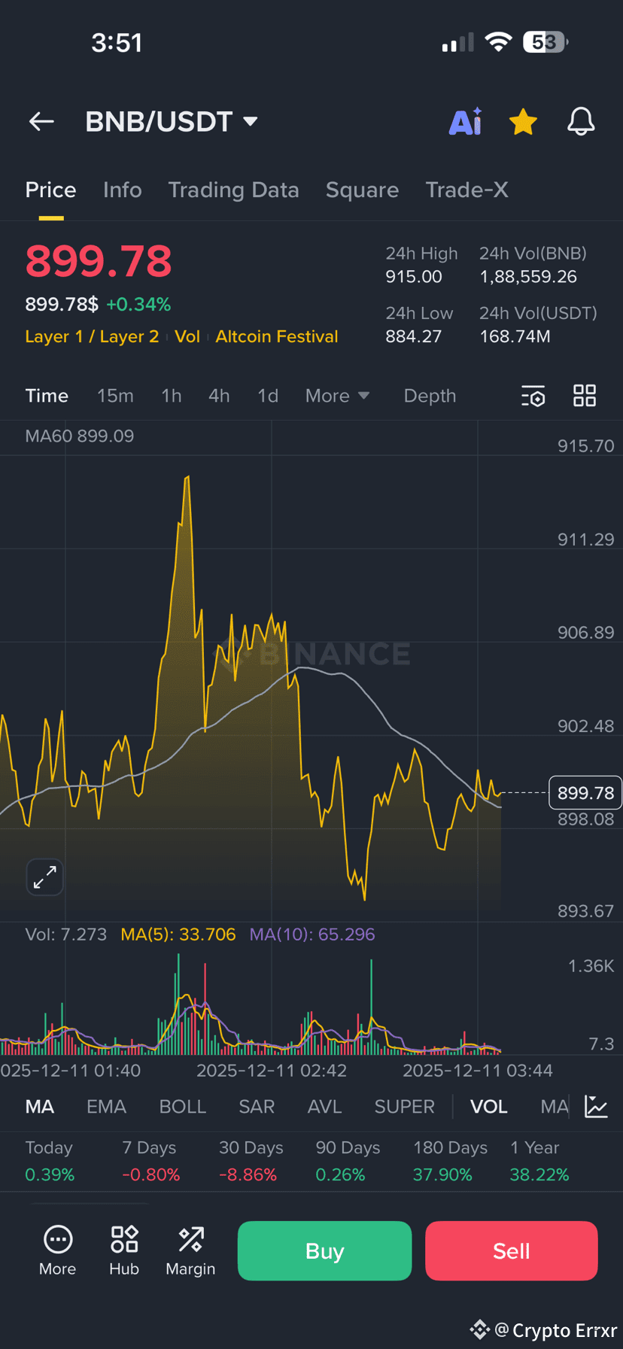Tap the current price marker 899.78 on axis

coord(585,793)
